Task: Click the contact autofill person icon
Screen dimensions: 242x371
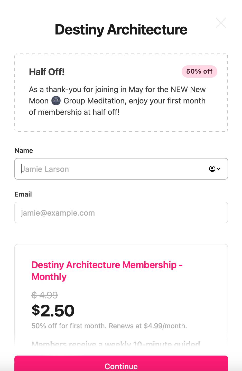Action: click(x=212, y=169)
